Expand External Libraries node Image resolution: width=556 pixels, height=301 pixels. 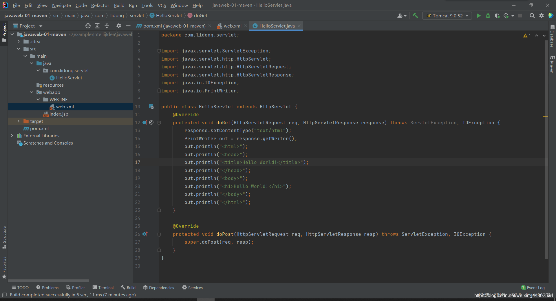[x=12, y=136]
